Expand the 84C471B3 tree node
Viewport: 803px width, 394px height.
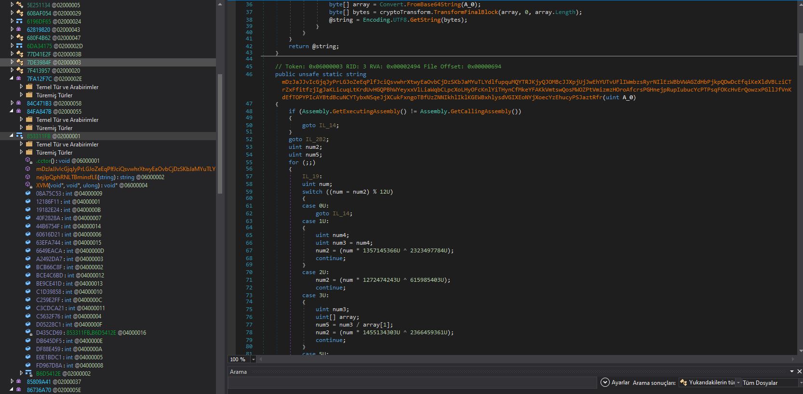(x=12, y=103)
